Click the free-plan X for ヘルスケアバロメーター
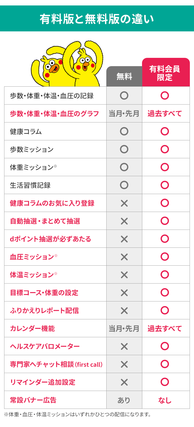This screenshot has height=427, width=194. tap(124, 346)
